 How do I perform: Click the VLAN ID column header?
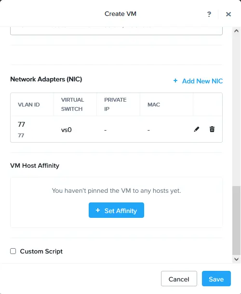[29, 105]
